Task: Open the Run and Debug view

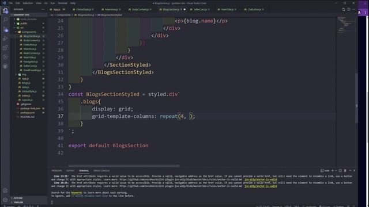Action: tap(5, 39)
